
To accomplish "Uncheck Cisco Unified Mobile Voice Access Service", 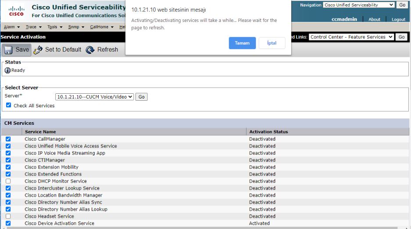I will (8, 146).
